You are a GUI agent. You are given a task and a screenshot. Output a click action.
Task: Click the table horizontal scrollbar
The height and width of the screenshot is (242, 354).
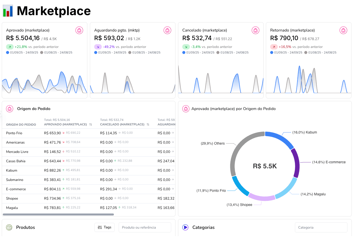58,214
